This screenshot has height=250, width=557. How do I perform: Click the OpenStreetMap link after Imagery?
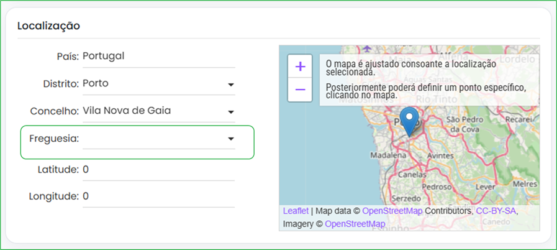pyautogui.click(x=355, y=223)
